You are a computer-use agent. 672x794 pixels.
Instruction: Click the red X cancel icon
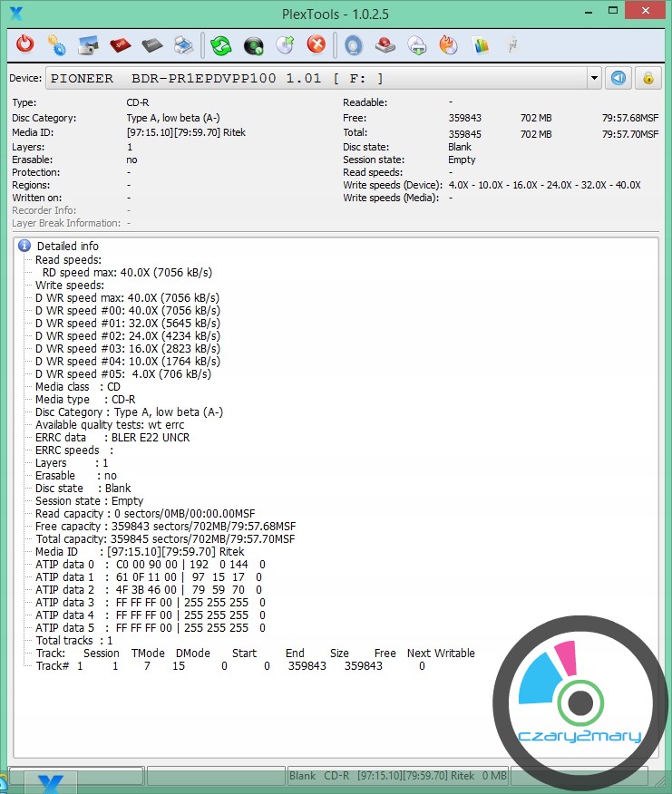tap(316, 44)
